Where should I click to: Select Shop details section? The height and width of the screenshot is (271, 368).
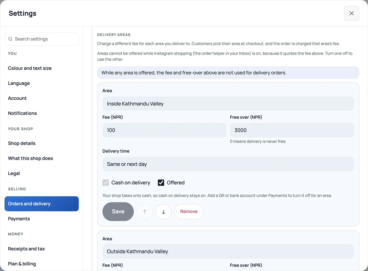click(41, 143)
